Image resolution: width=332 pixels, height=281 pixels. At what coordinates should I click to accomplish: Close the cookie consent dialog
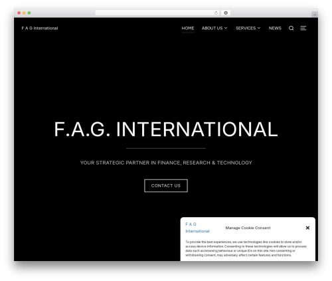tap(307, 228)
